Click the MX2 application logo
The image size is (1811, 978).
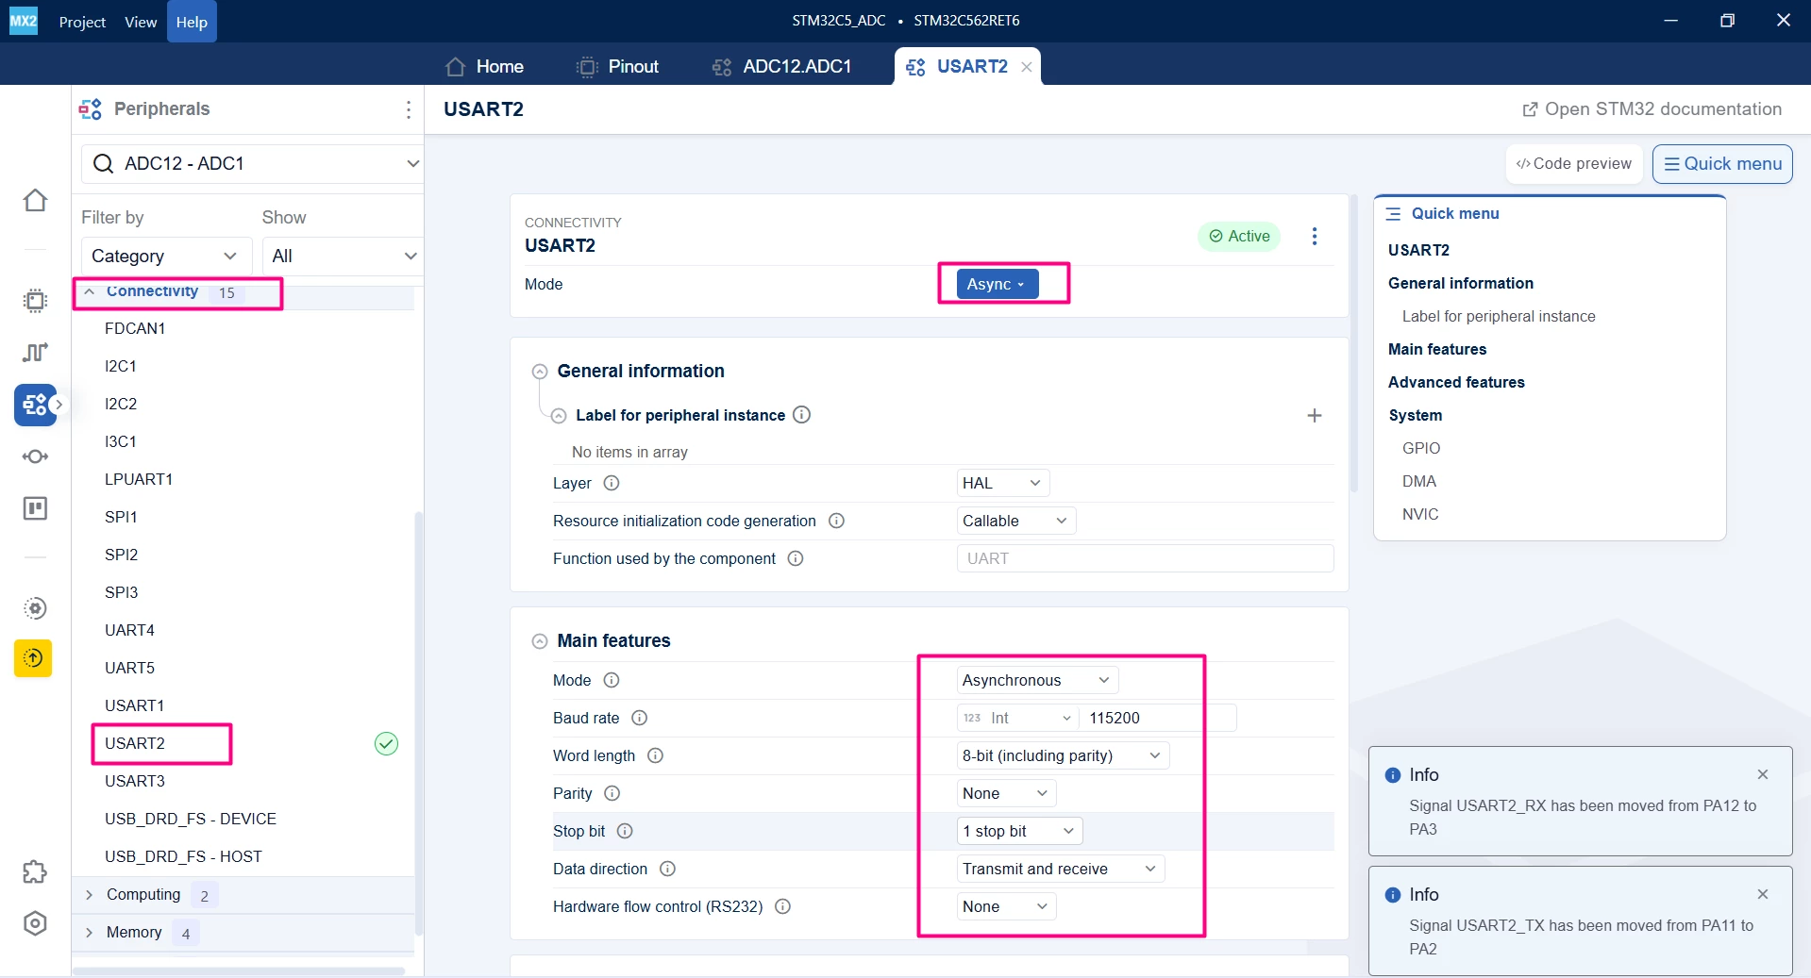click(24, 21)
